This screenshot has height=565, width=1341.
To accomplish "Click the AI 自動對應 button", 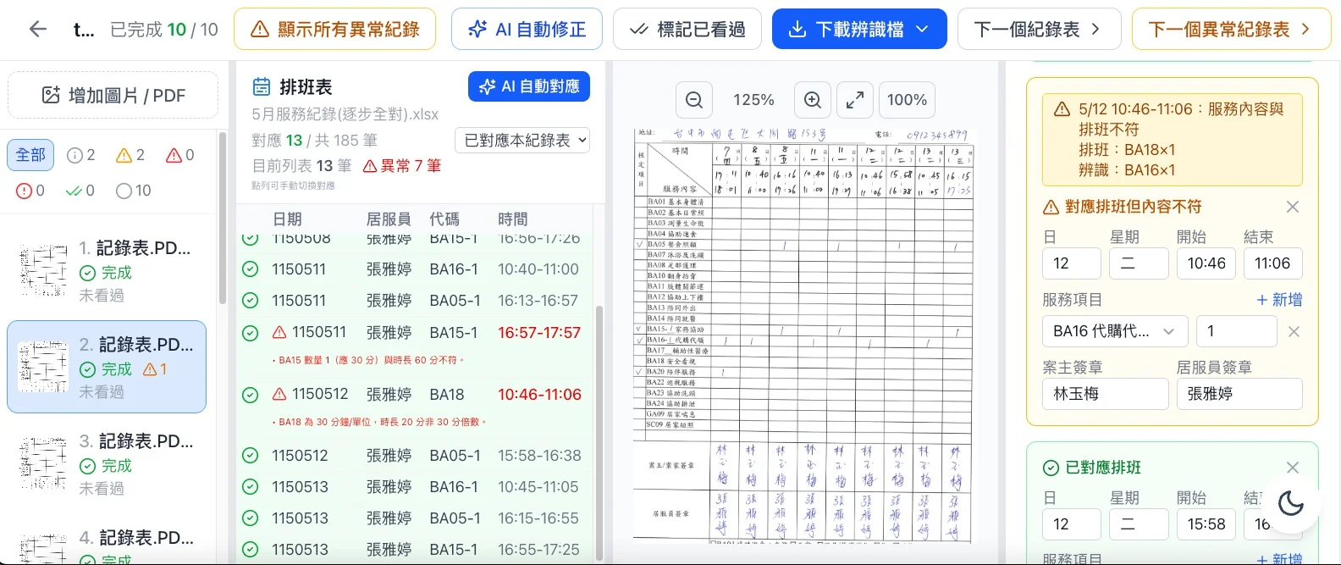I will click(x=529, y=86).
